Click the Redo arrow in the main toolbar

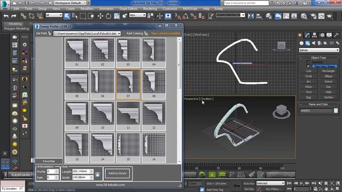tap(14, 16)
